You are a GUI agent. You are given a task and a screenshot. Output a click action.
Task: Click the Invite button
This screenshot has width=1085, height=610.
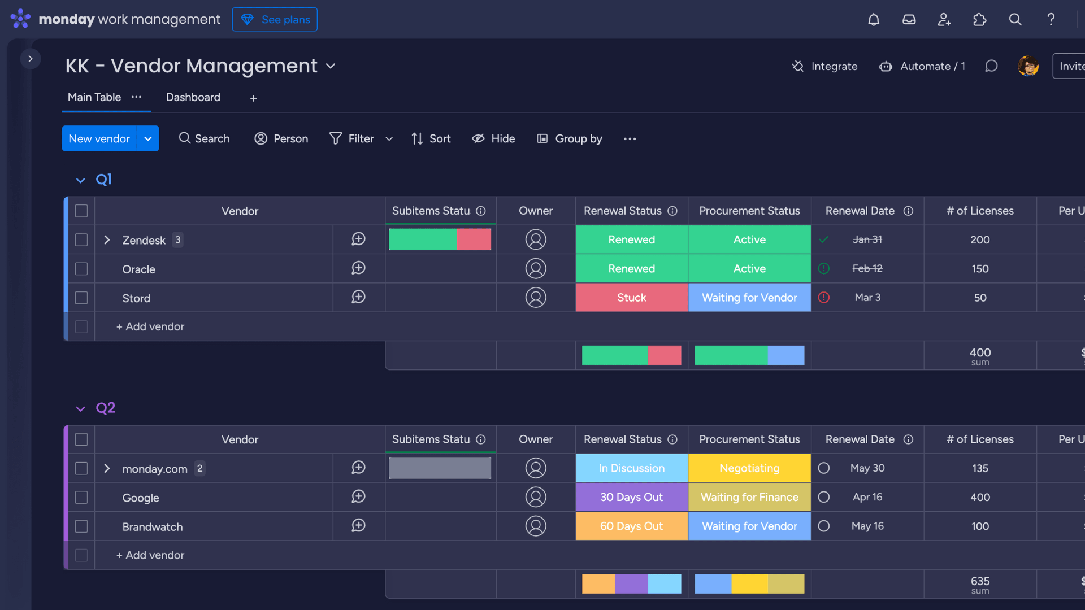tap(1070, 66)
